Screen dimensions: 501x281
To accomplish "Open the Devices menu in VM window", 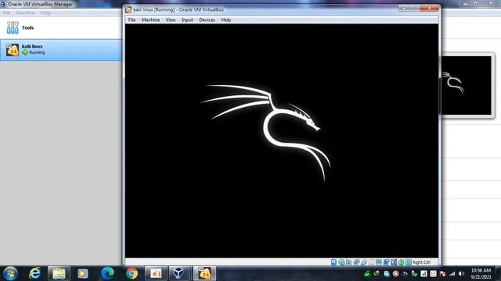I will point(207,20).
